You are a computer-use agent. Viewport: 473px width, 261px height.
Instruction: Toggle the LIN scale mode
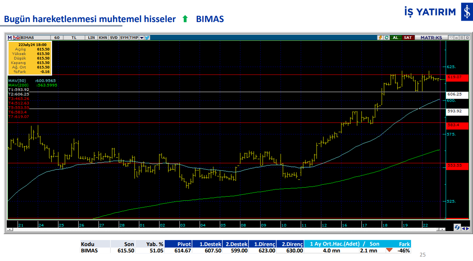point(91,37)
